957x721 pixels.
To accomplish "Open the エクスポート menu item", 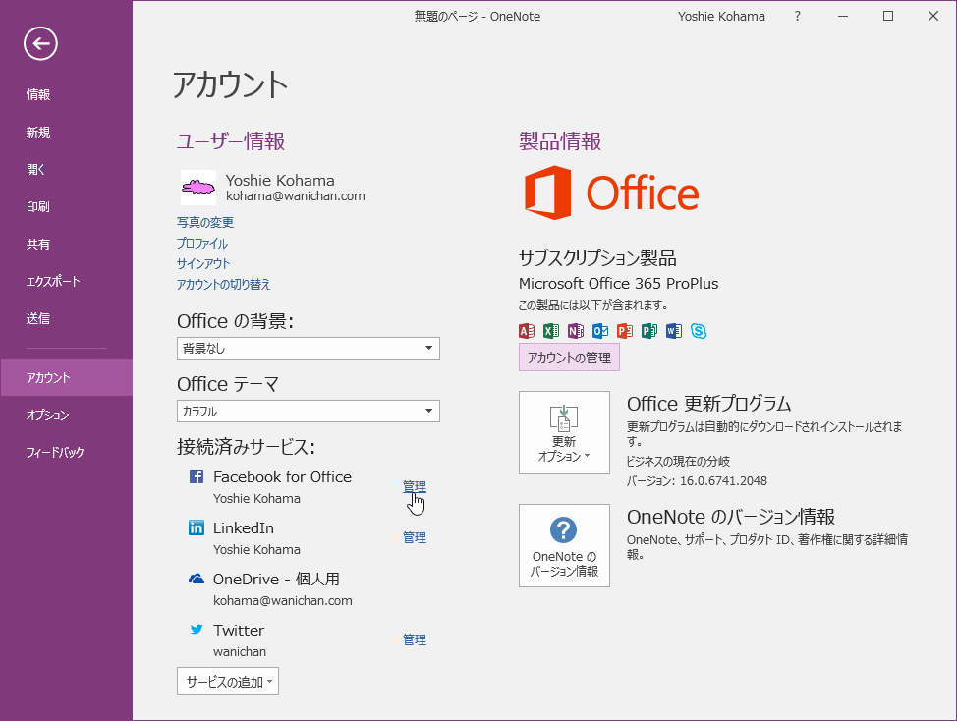I will tap(67, 281).
